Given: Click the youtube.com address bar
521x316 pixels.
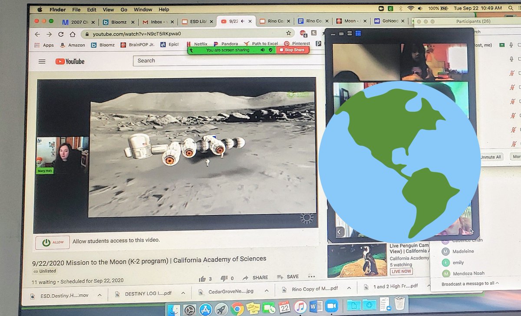Looking at the screenshot, I should click(187, 33).
